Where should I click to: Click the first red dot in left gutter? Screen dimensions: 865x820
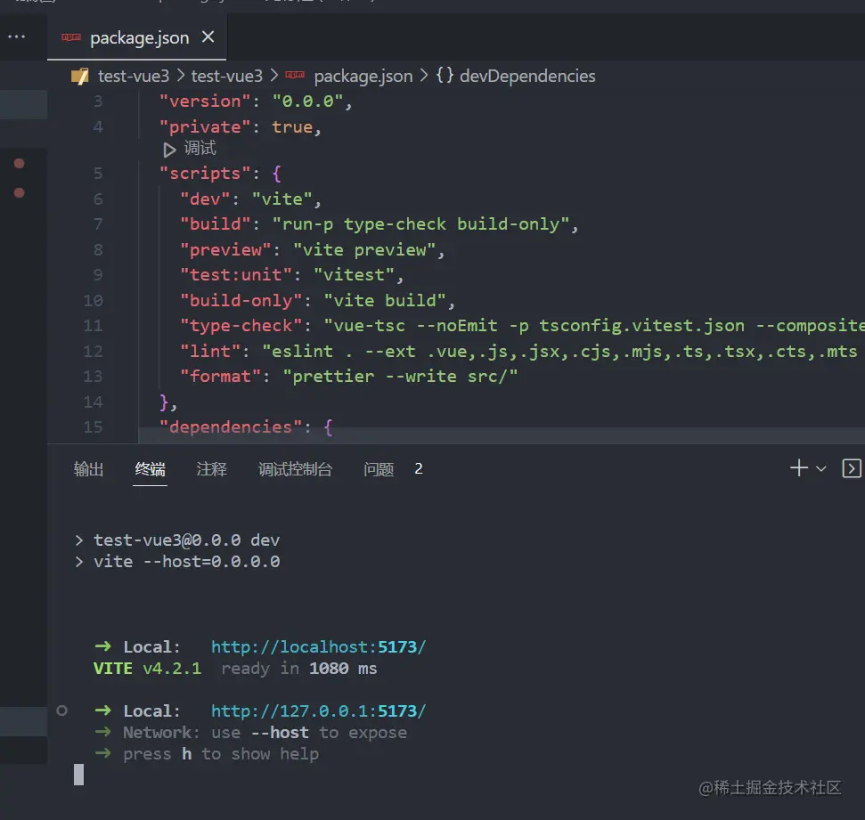pyautogui.click(x=19, y=163)
